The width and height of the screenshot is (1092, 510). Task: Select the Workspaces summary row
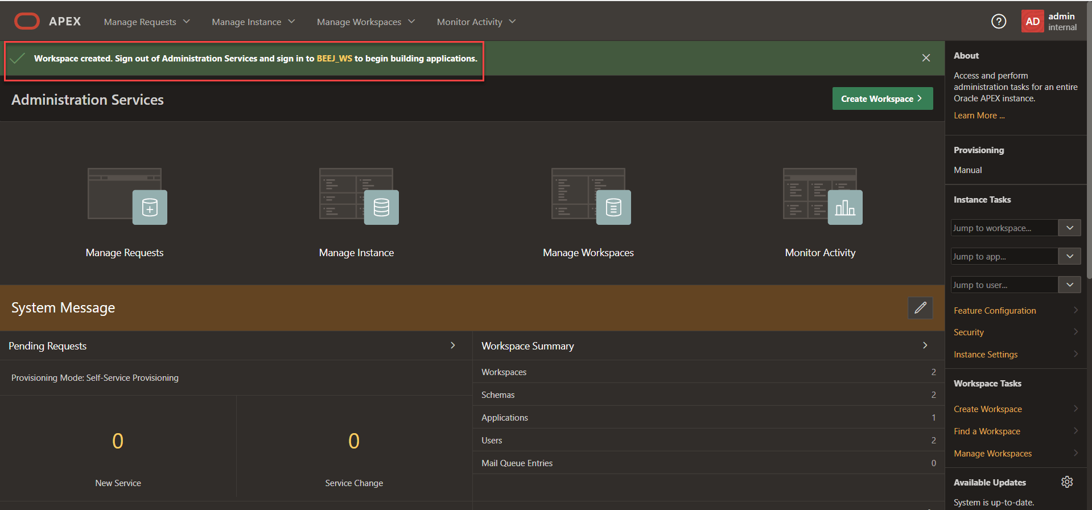[x=708, y=372]
